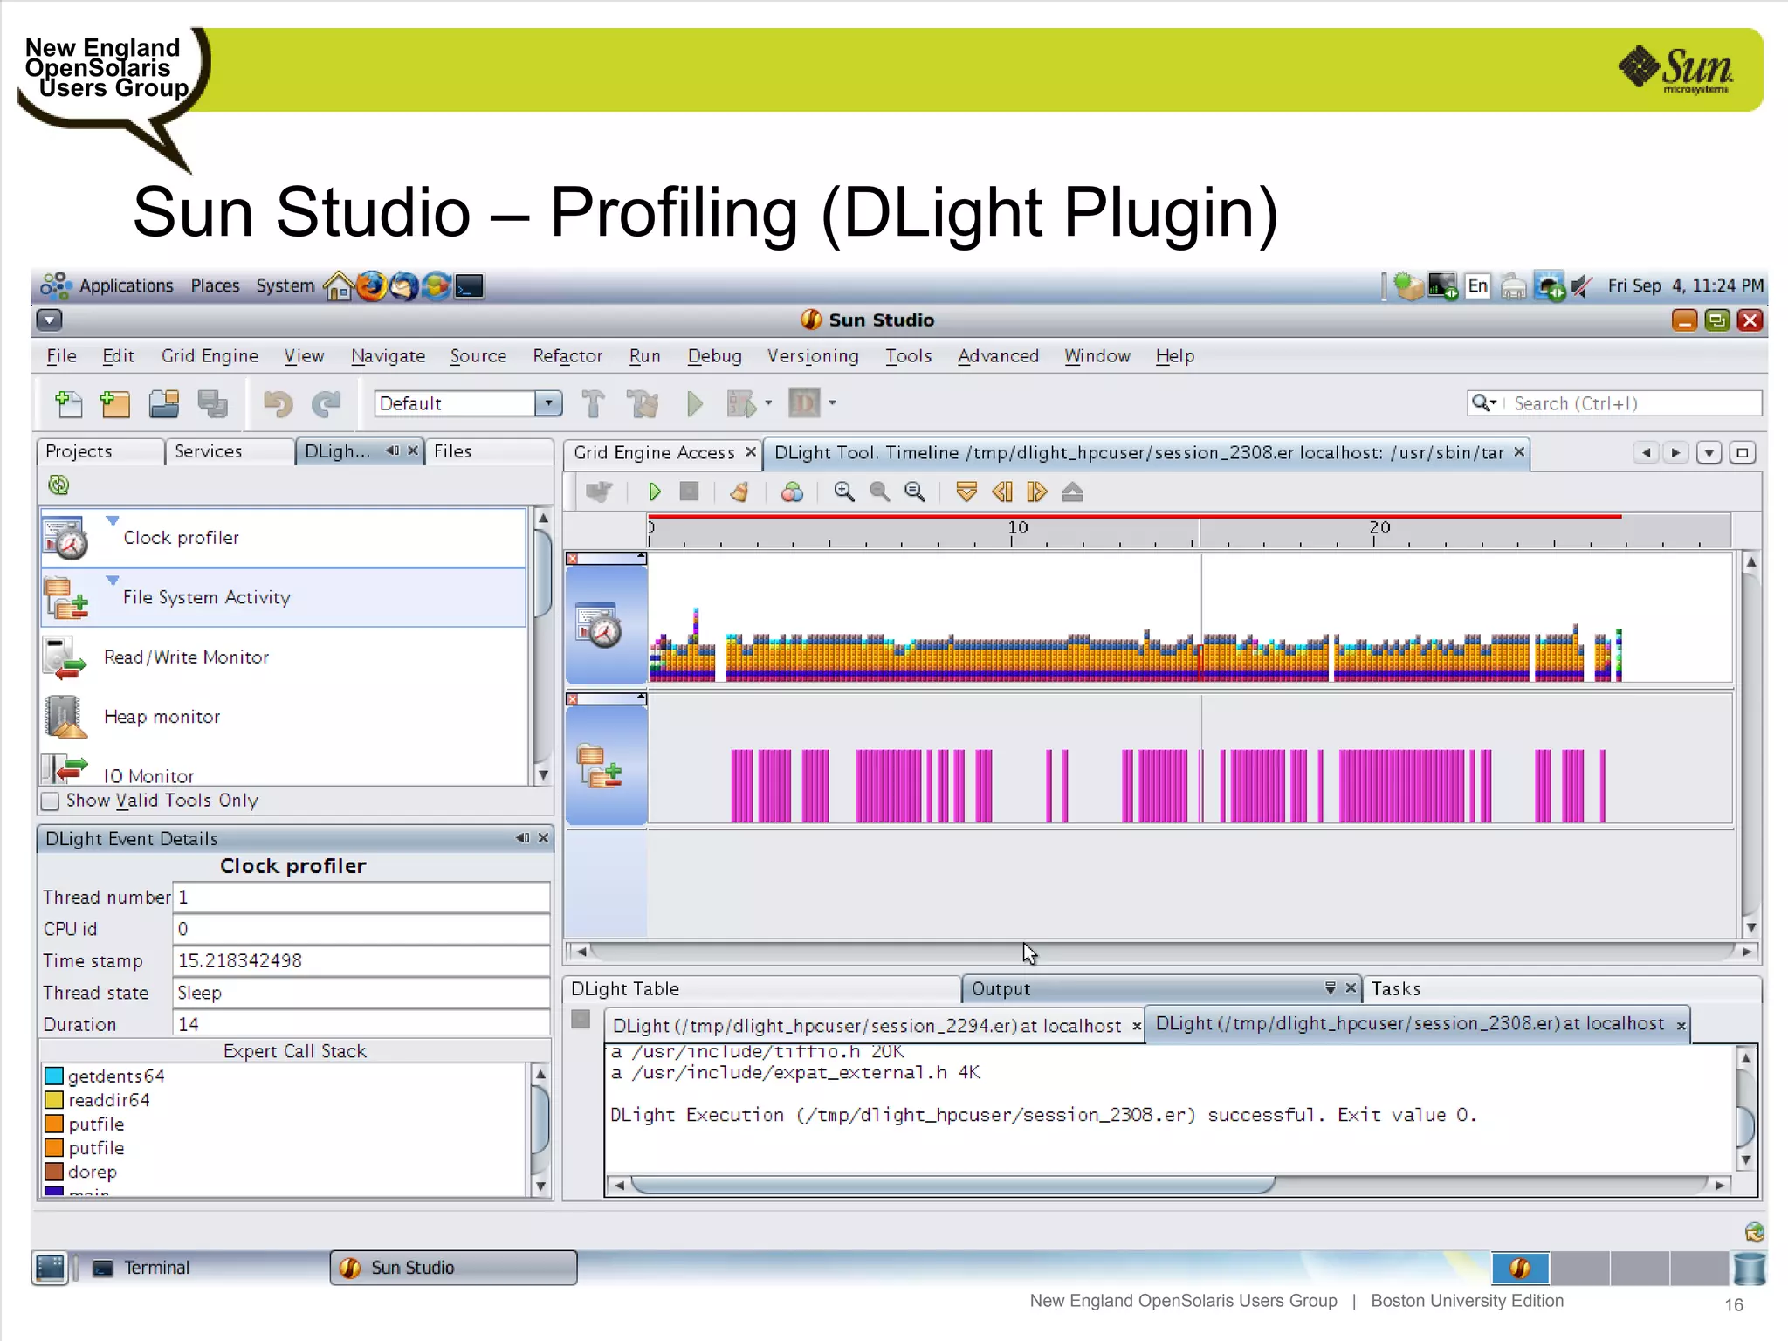Click the Clock profiler row icon in timeline
The height and width of the screenshot is (1341, 1788).
599,625
